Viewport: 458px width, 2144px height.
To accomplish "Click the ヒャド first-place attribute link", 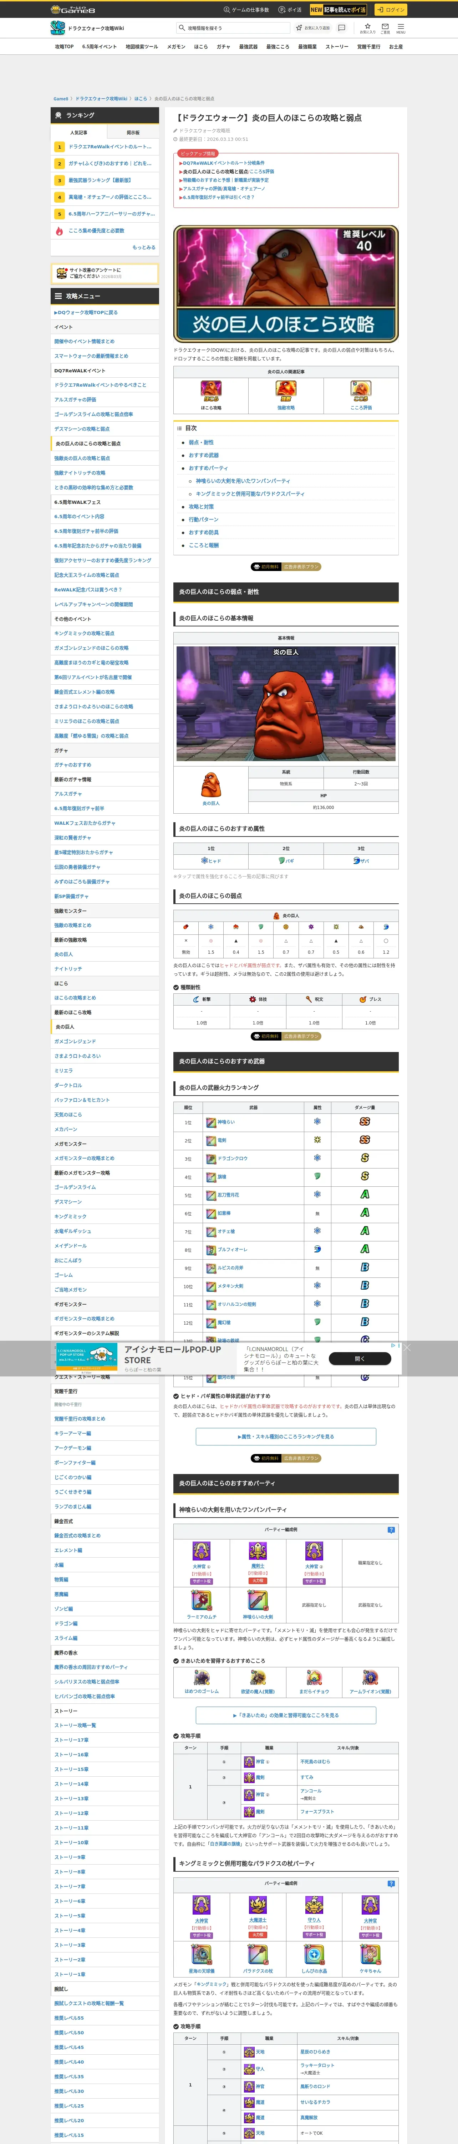I will (x=211, y=860).
